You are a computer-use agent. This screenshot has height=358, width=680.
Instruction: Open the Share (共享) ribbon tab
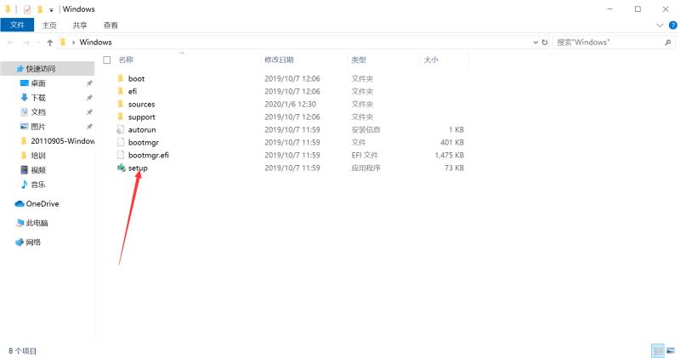(80, 26)
